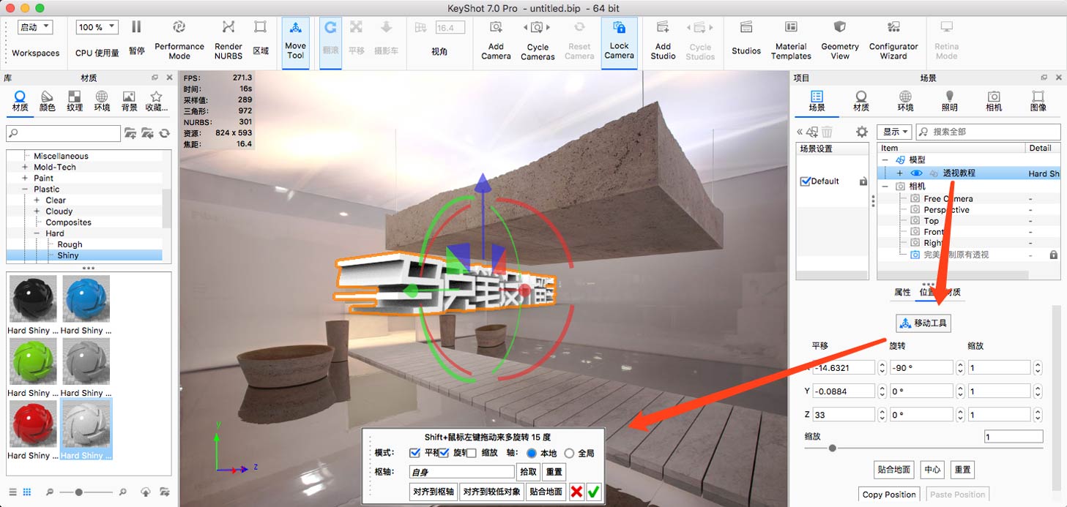The height and width of the screenshot is (507, 1067).
Task: Select the 本地 local axis radio button
Action: 532,453
